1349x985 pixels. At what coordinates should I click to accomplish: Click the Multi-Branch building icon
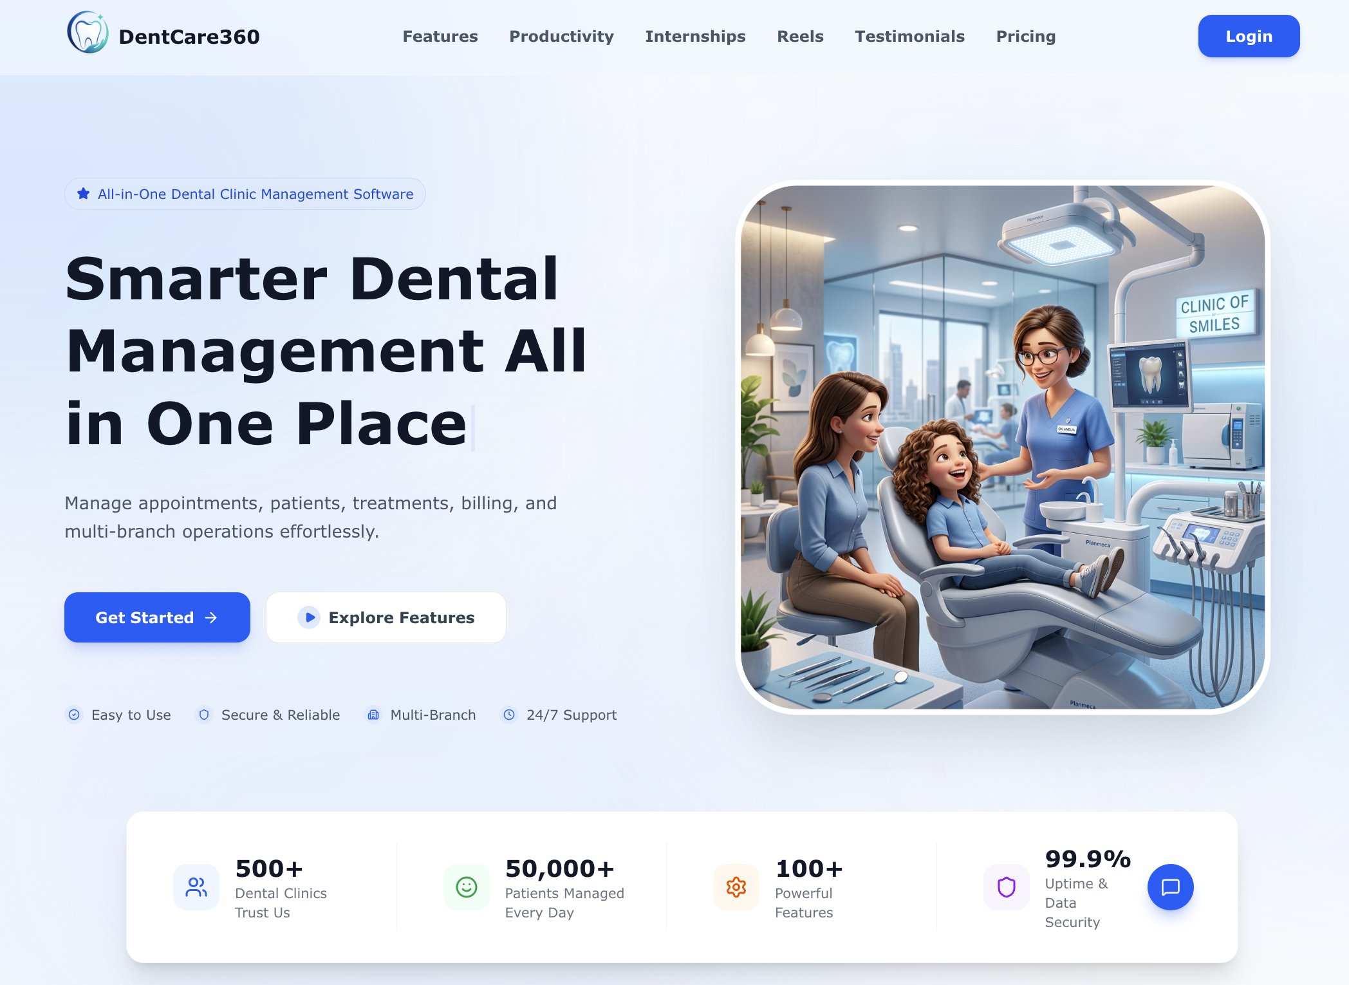(x=373, y=715)
